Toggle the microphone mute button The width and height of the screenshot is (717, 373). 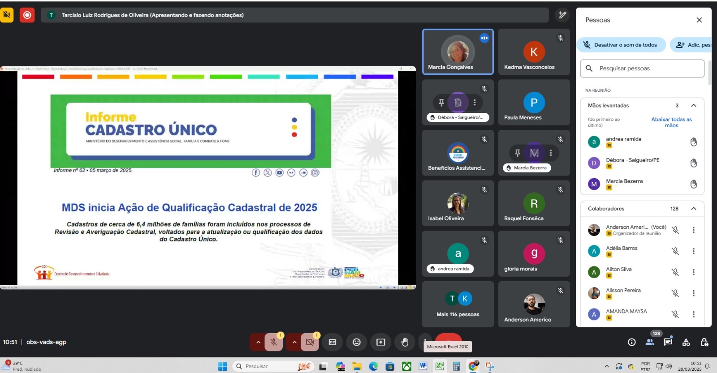(x=273, y=342)
